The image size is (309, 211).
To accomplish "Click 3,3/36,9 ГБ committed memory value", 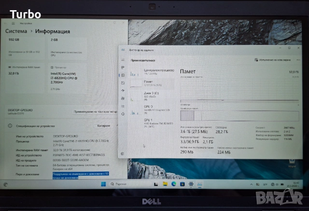I will click(190, 141).
